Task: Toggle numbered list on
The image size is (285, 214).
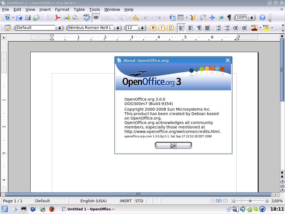Action: click(x=218, y=28)
